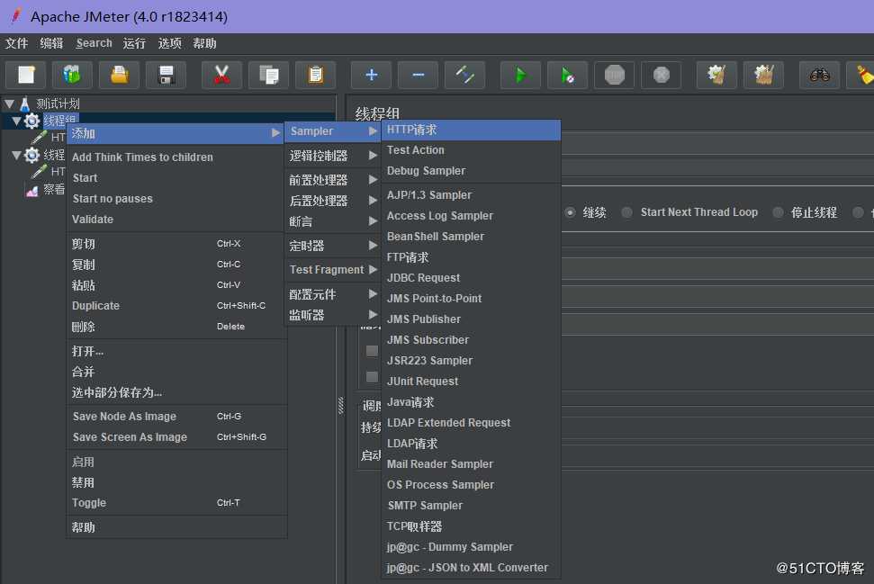Open the 选项 menu
Screen dimensions: 874x584
click(169, 43)
